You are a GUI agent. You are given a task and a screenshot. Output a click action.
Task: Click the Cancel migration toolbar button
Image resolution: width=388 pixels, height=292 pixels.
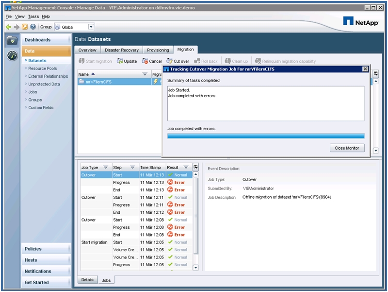click(x=152, y=61)
